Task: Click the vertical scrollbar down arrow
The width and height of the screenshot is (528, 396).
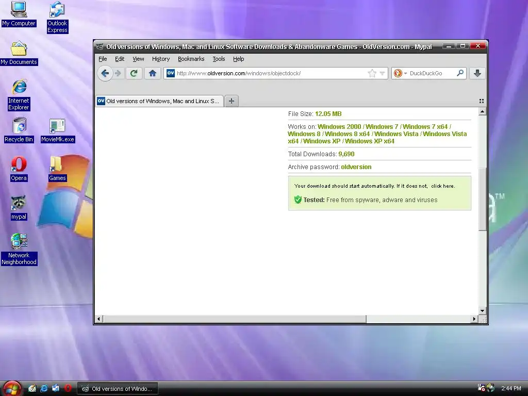Action: (482, 311)
